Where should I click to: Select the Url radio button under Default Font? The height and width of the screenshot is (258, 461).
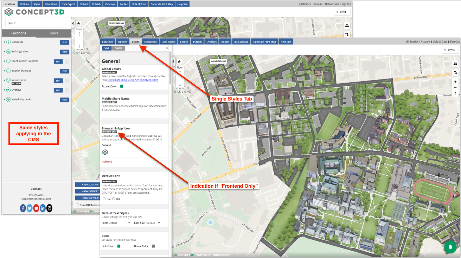(114, 199)
